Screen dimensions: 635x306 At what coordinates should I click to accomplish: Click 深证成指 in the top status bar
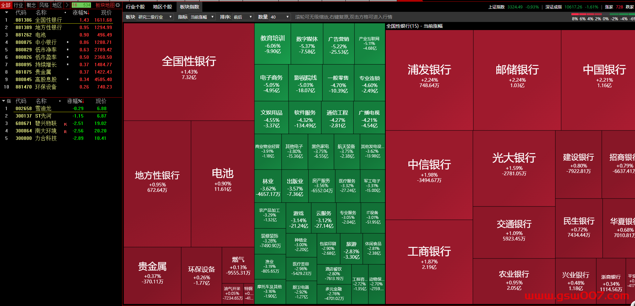(553, 7)
